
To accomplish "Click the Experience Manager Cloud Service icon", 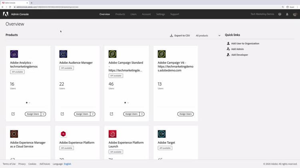I will [x=14, y=134].
